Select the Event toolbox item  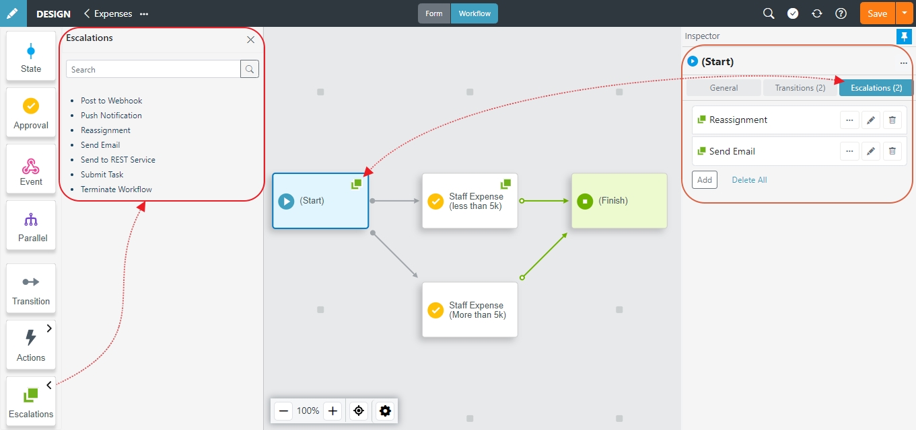31,169
